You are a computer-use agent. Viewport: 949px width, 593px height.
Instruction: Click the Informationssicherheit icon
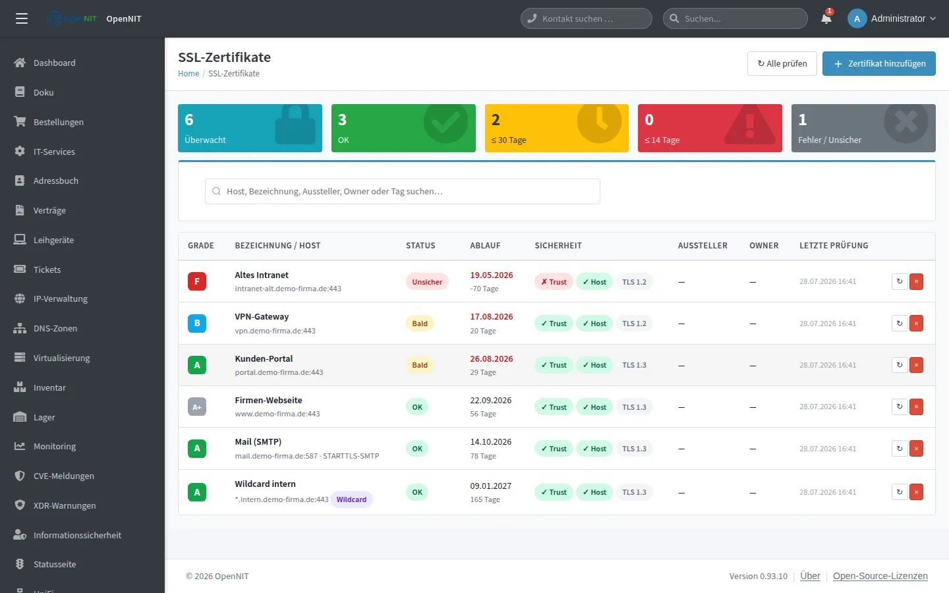[20, 535]
